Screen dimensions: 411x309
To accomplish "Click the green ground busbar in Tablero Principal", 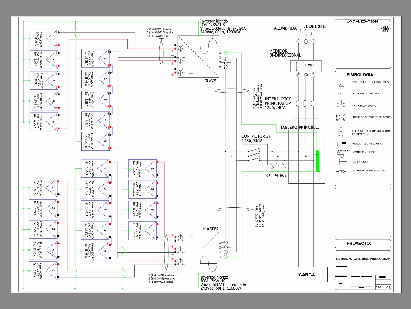I will [x=318, y=161].
